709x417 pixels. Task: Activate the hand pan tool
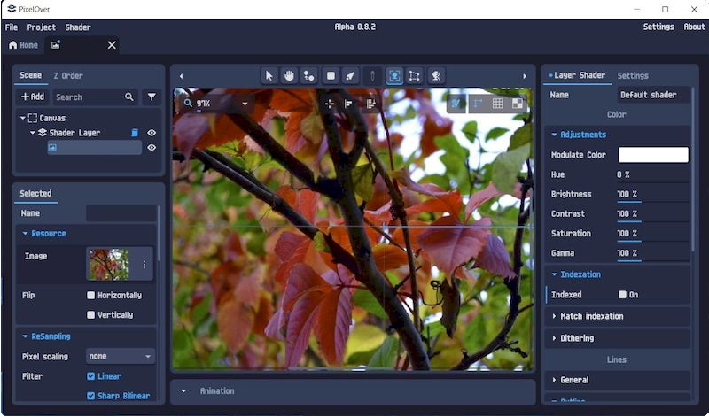pos(289,76)
